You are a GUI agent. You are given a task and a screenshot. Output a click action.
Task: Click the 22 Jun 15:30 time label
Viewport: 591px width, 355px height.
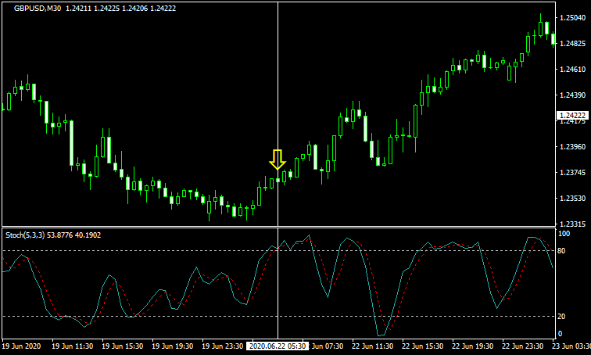pyautogui.click(x=422, y=346)
